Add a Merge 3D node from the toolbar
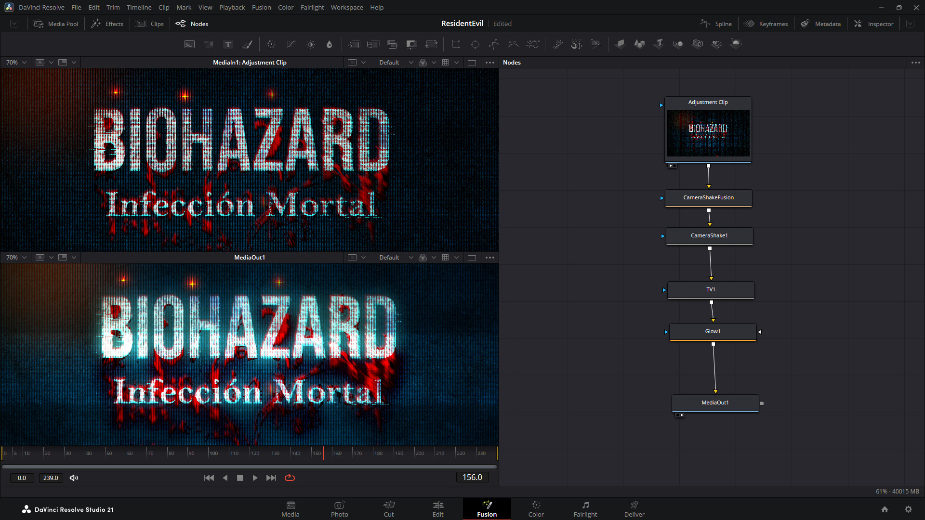The height and width of the screenshot is (520, 925). [x=678, y=44]
